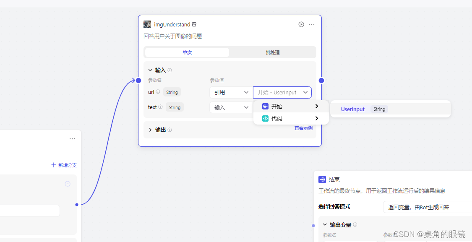The image size is (472, 242).
Task: Click the 开始 node icon in the dropdown menu
Action: (x=265, y=107)
